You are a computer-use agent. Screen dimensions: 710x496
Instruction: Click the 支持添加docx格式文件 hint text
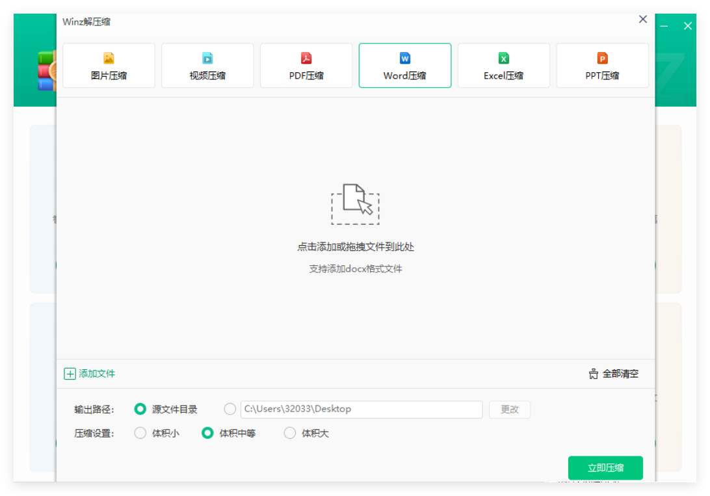(x=356, y=269)
